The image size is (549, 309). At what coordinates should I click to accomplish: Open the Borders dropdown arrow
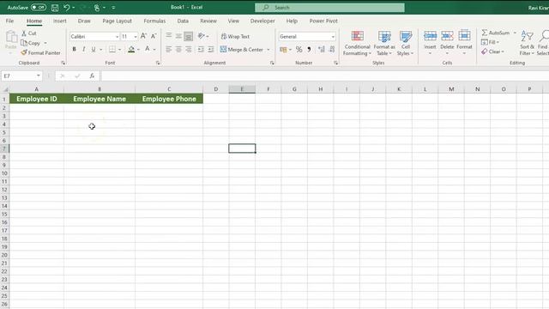(x=120, y=50)
